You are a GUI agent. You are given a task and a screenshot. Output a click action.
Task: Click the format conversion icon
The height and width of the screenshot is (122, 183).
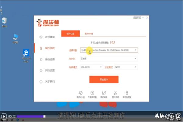[x=104, y=93]
